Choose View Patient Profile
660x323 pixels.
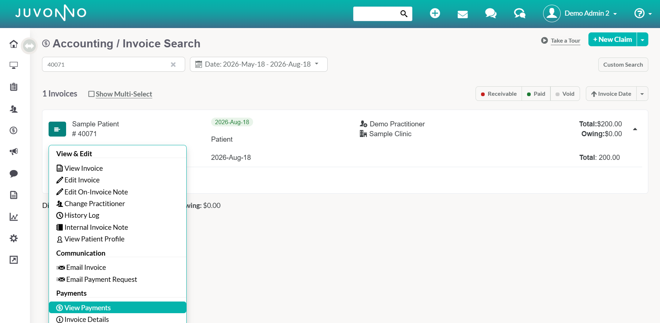118,239
